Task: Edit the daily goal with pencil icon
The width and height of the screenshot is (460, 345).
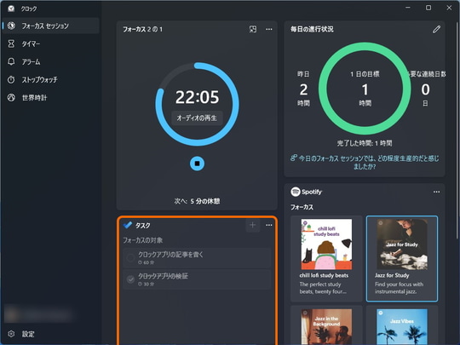Action: coord(436,29)
